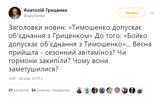Image resolution: width=160 pixels, height=98 pixels.
Task: View the 54 отметки «Нравится» list
Action: click(51, 90)
